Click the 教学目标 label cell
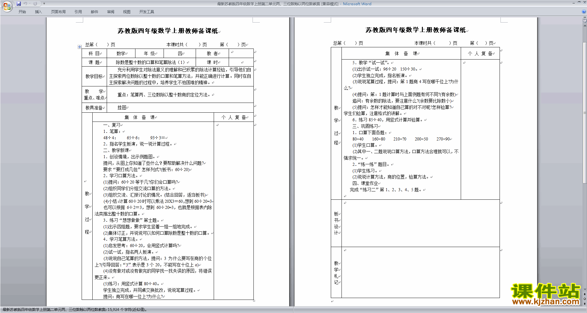 tap(94, 76)
